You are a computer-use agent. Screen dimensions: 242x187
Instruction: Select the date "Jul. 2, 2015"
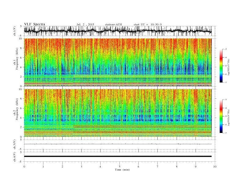click(x=85, y=24)
